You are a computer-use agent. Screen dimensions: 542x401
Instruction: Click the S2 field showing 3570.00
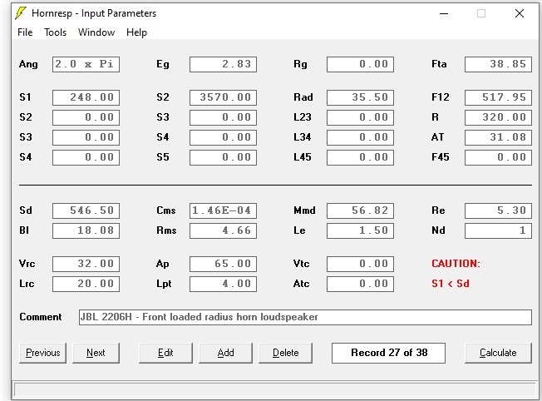[223, 97]
